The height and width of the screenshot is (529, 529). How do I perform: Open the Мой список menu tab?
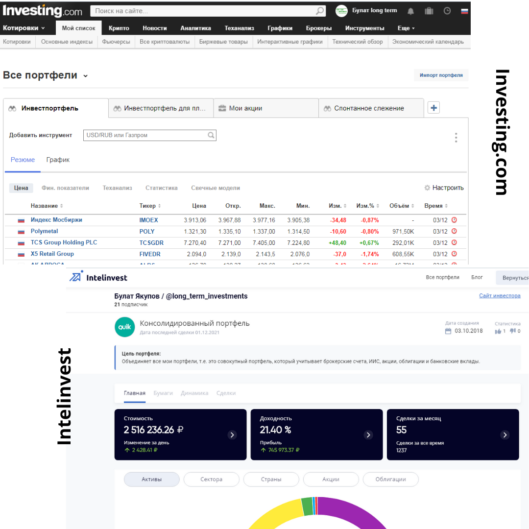pyautogui.click(x=78, y=28)
